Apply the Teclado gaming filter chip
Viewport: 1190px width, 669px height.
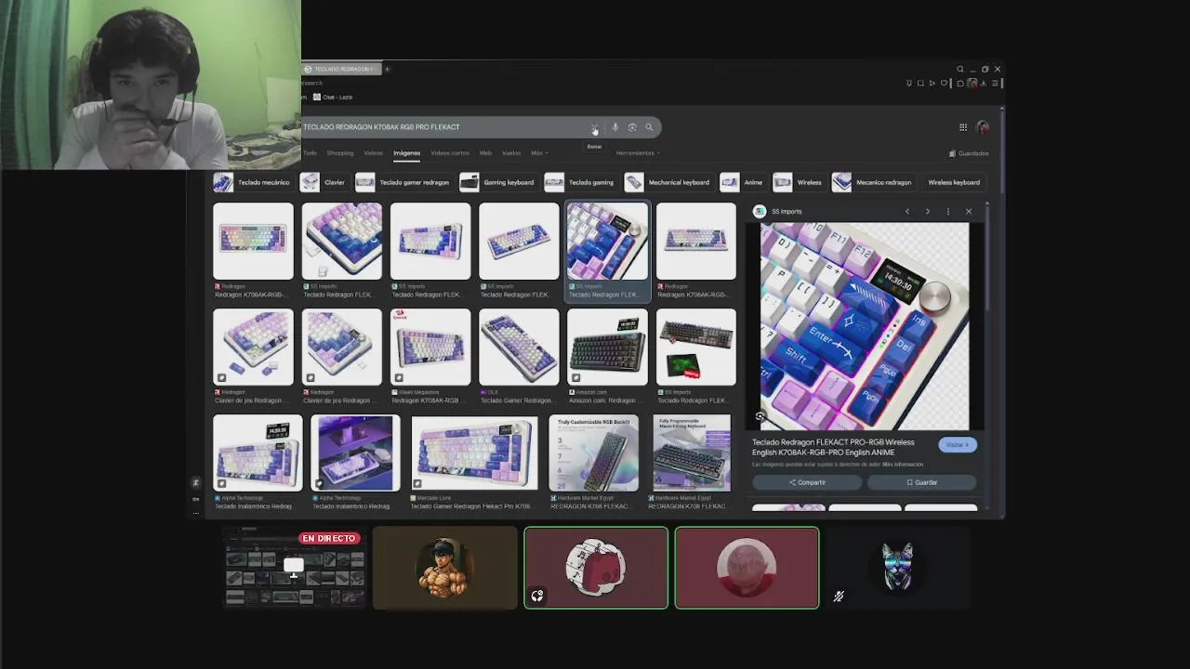(x=580, y=182)
